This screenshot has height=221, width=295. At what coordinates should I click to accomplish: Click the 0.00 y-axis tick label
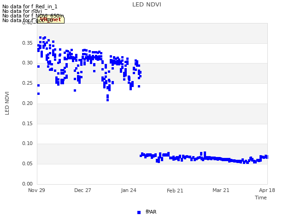(27, 184)
